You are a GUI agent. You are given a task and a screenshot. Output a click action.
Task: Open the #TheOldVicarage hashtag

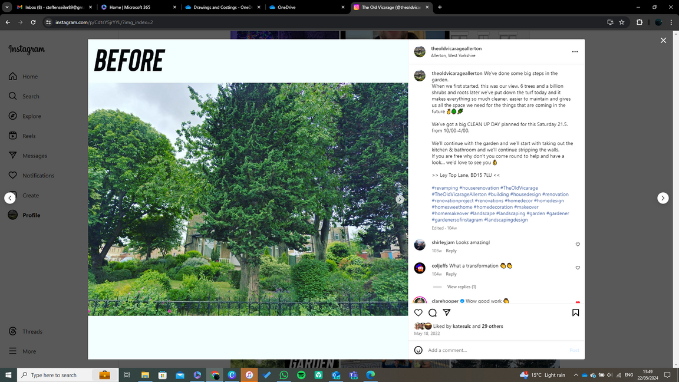click(x=519, y=188)
